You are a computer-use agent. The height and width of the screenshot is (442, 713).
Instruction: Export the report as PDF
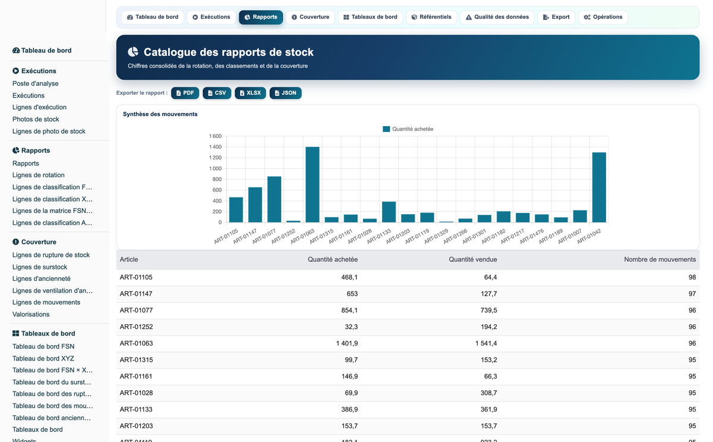(x=185, y=93)
